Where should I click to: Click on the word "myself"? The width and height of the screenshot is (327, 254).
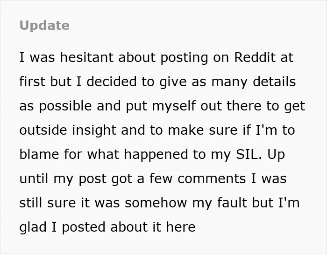(174, 107)
